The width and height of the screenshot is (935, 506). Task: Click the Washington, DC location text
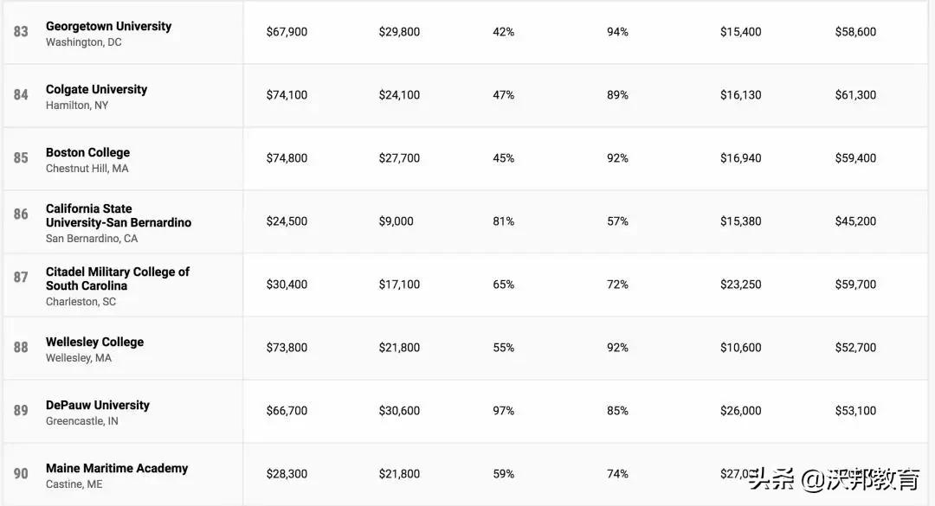point(83,42)
